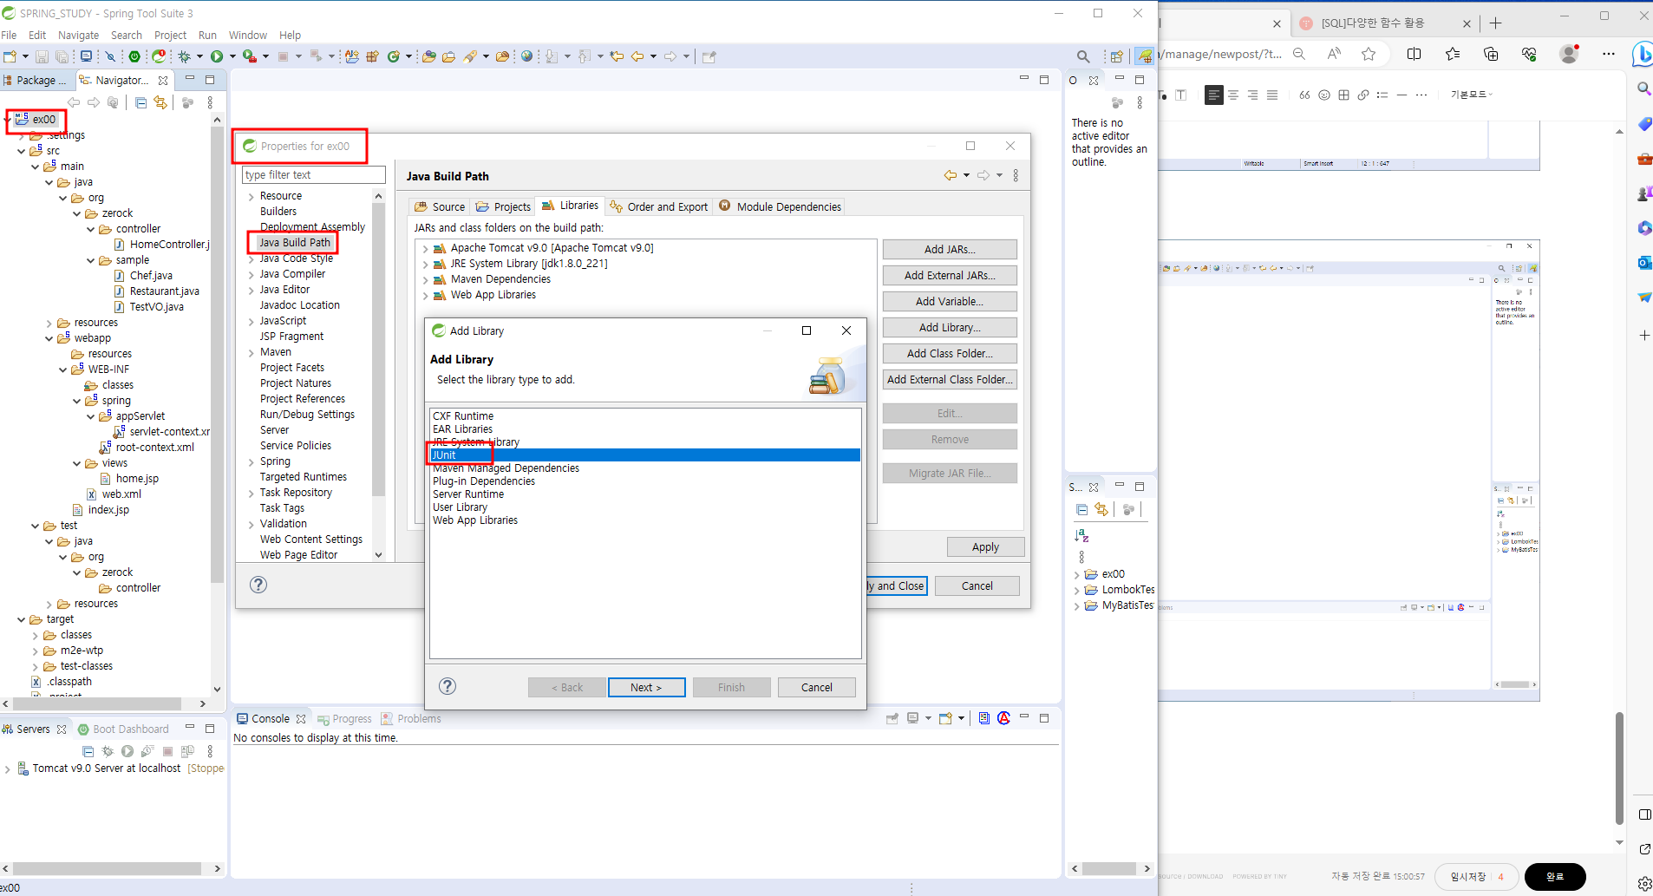The width and height of the screenshot is (1653, 896).
Task: Toggle align right in browser editor
Action: (x=1253, y=95)
